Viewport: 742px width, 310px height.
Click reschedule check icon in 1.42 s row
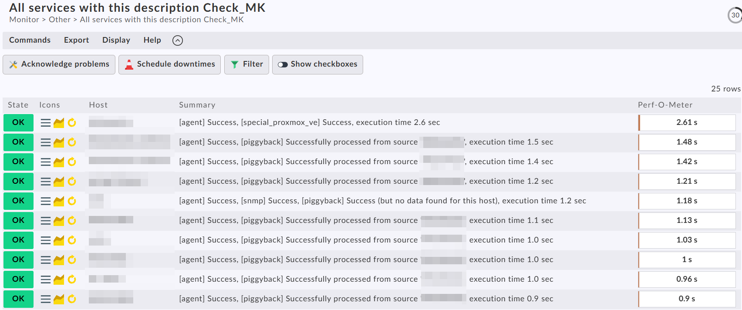(x=72, y=162)
